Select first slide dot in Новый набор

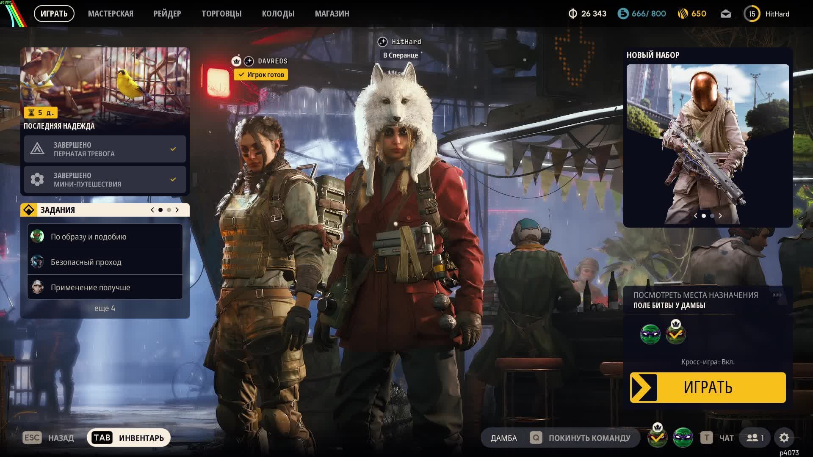pyautogui.click(x=704, y=216)
